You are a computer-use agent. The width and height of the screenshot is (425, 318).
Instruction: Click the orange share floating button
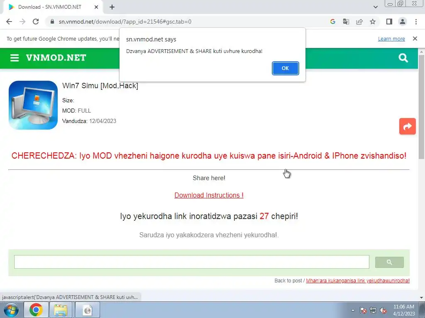pos(408,126)
